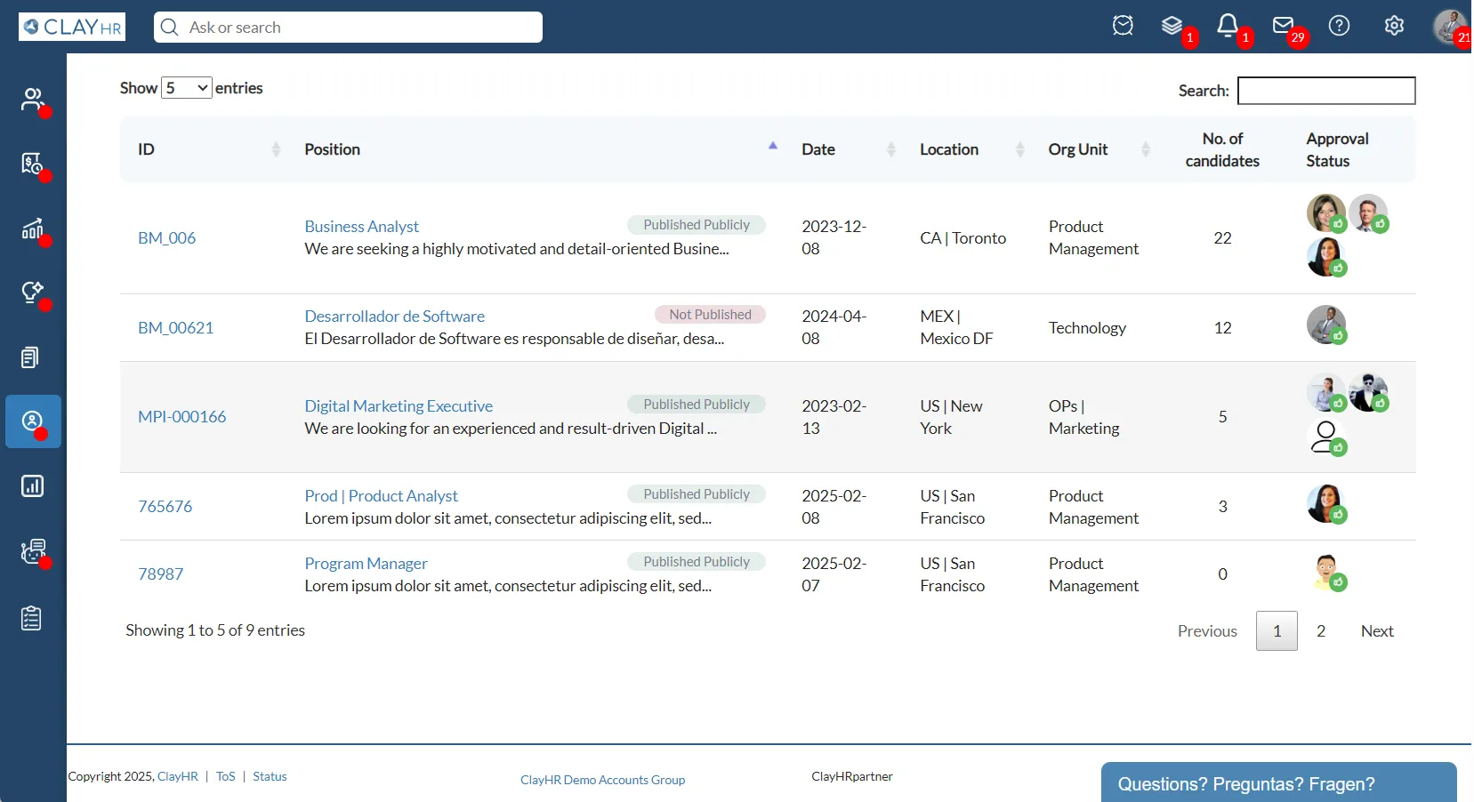Open the Digital Marketing Executive position
This screenshot has width=1474, height=802.
398,405
